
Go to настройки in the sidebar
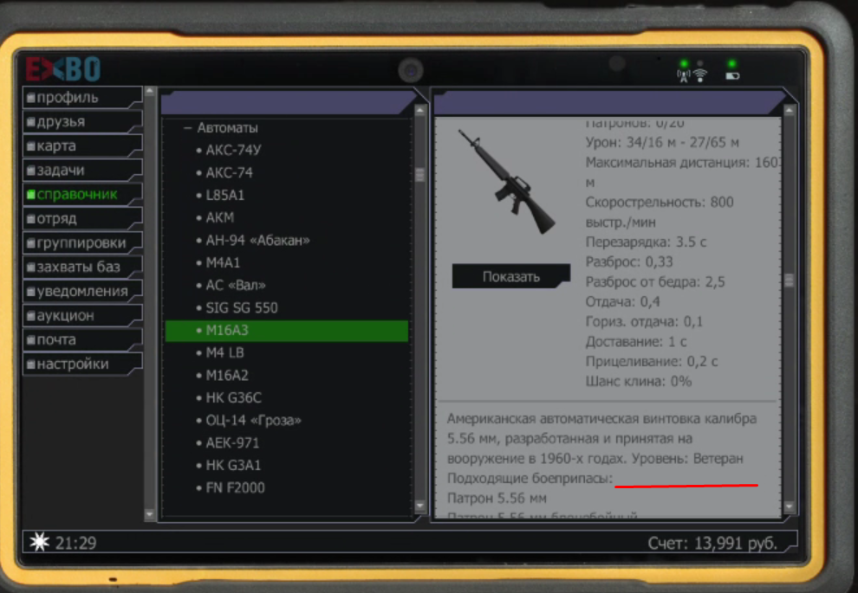click(x=82, y=364)
